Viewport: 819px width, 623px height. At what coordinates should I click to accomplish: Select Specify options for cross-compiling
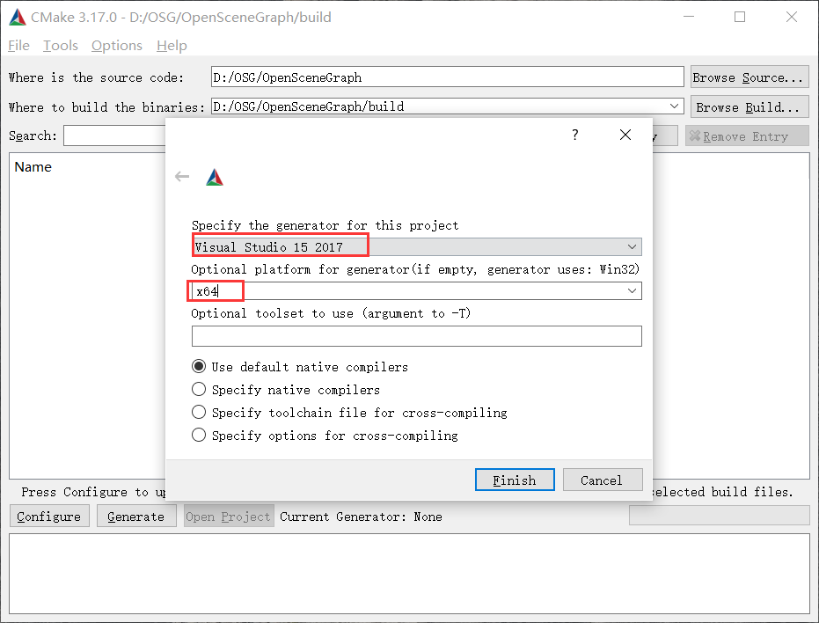click(x=199, y=435)
